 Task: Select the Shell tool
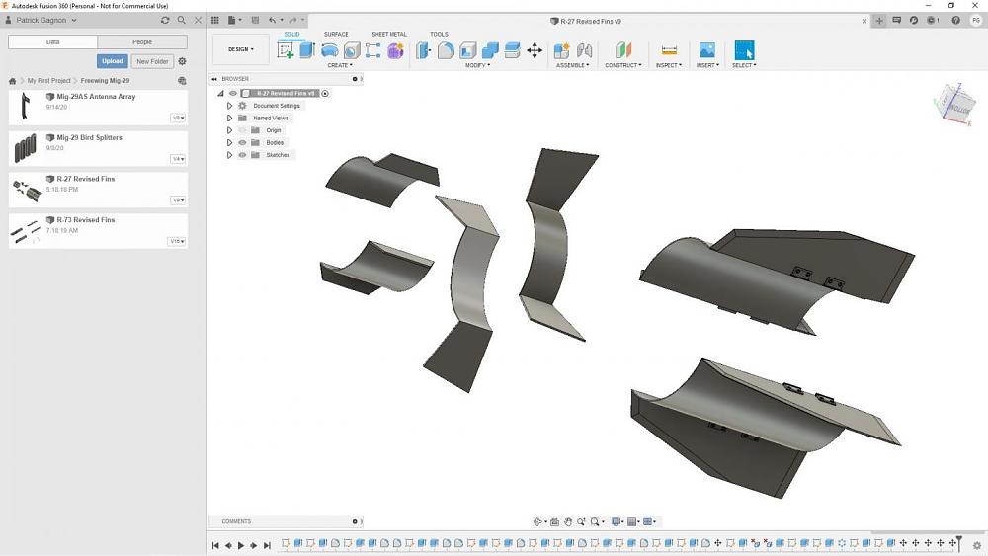pyautogui.click(x=467, y=50)
